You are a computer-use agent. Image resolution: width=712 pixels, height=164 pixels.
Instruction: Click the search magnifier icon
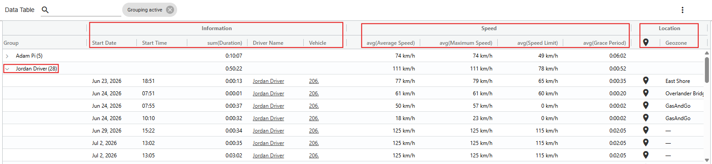click(x=45, y=10)
